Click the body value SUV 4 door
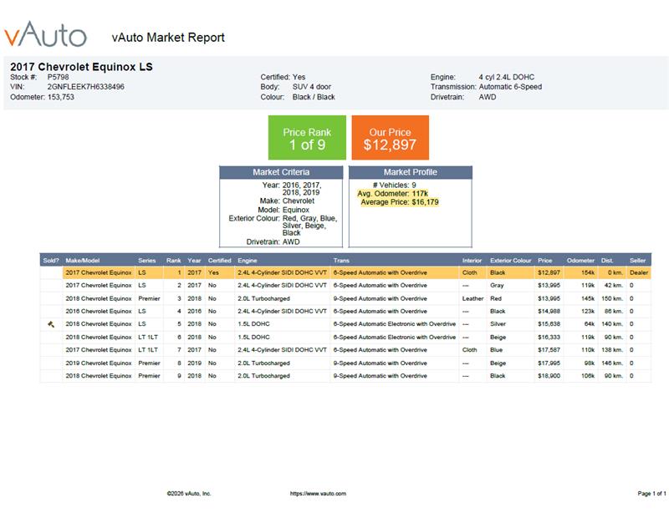 click(311, 87)
